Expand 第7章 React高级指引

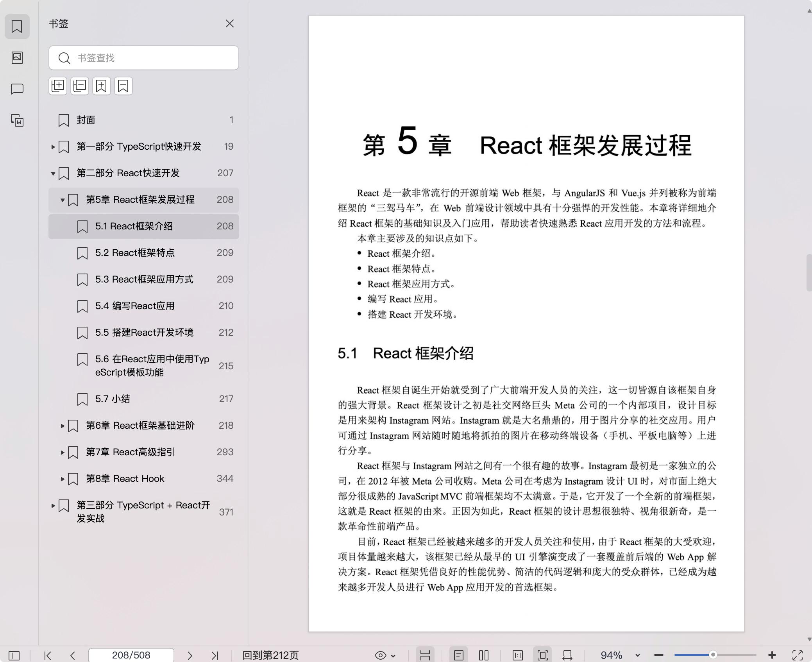pos(63,453)
